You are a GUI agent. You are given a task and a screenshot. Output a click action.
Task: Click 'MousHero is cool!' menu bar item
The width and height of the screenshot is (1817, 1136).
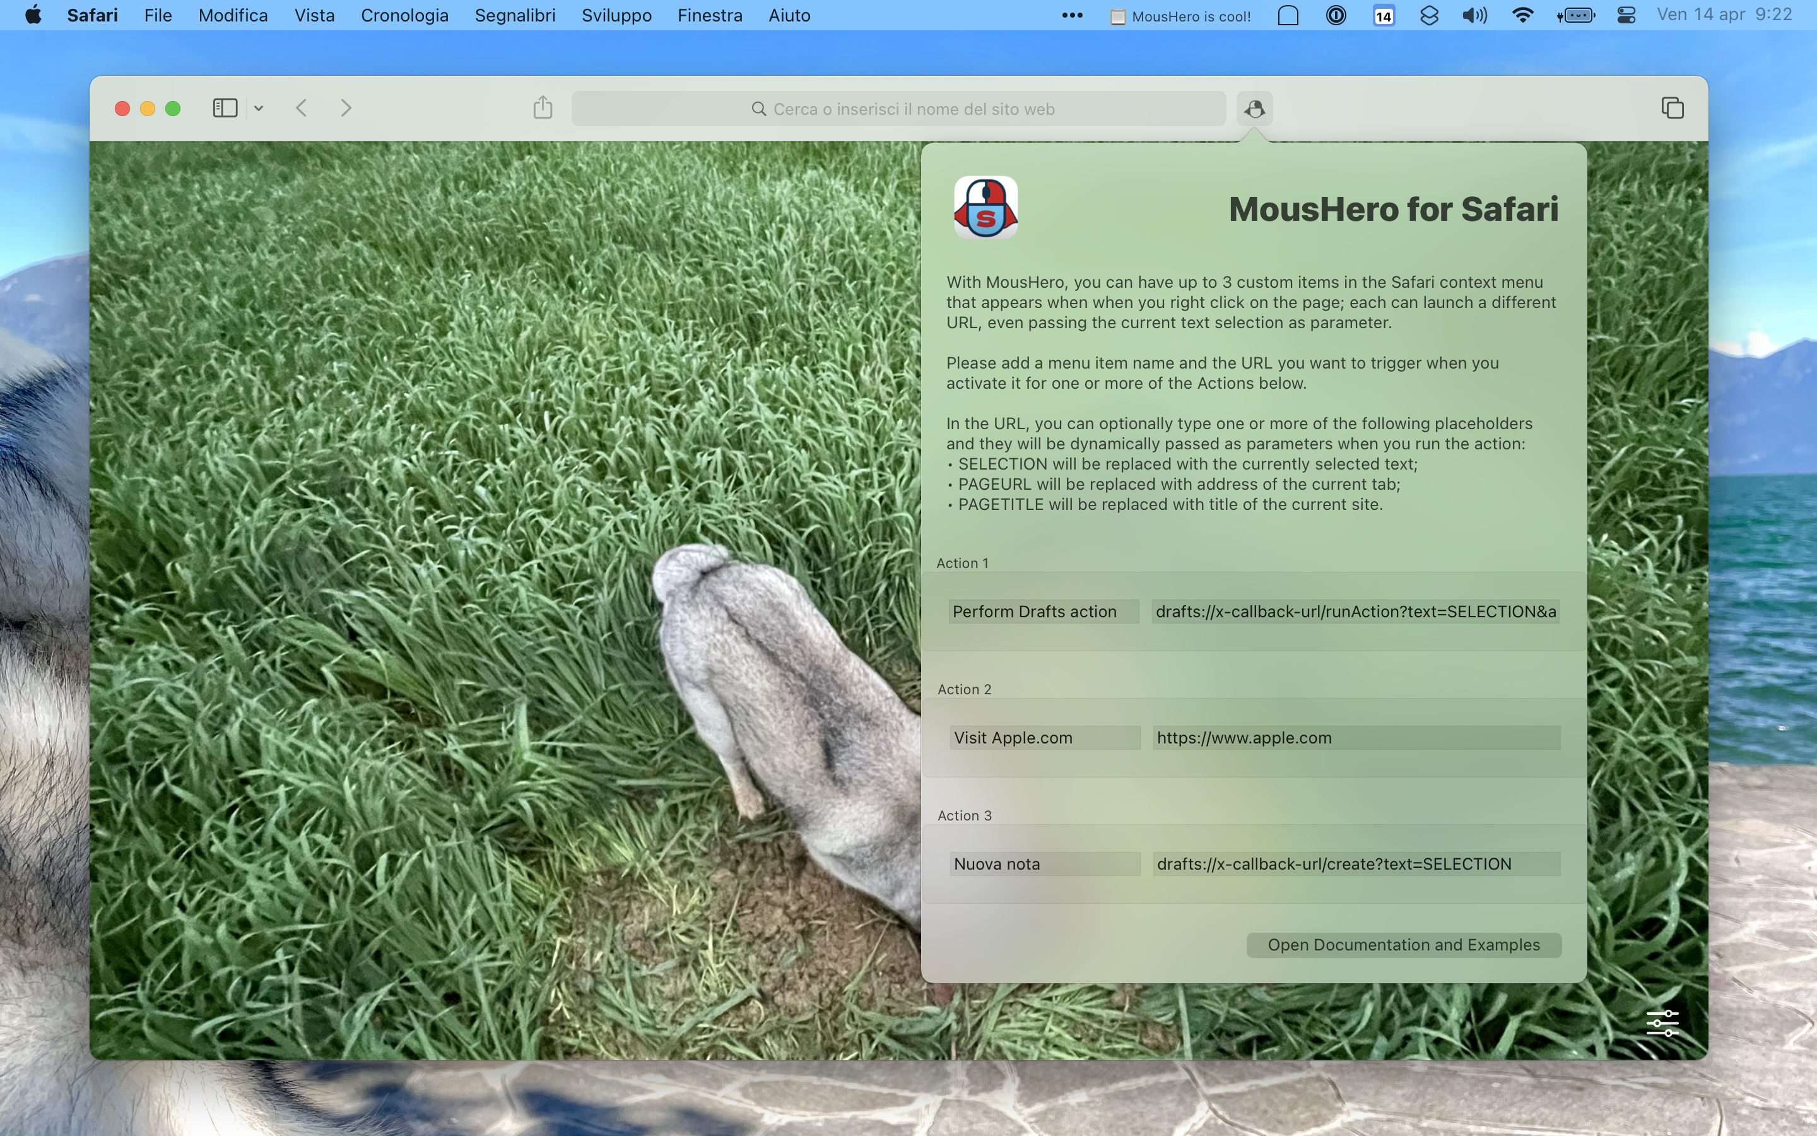click(1181, 16)
